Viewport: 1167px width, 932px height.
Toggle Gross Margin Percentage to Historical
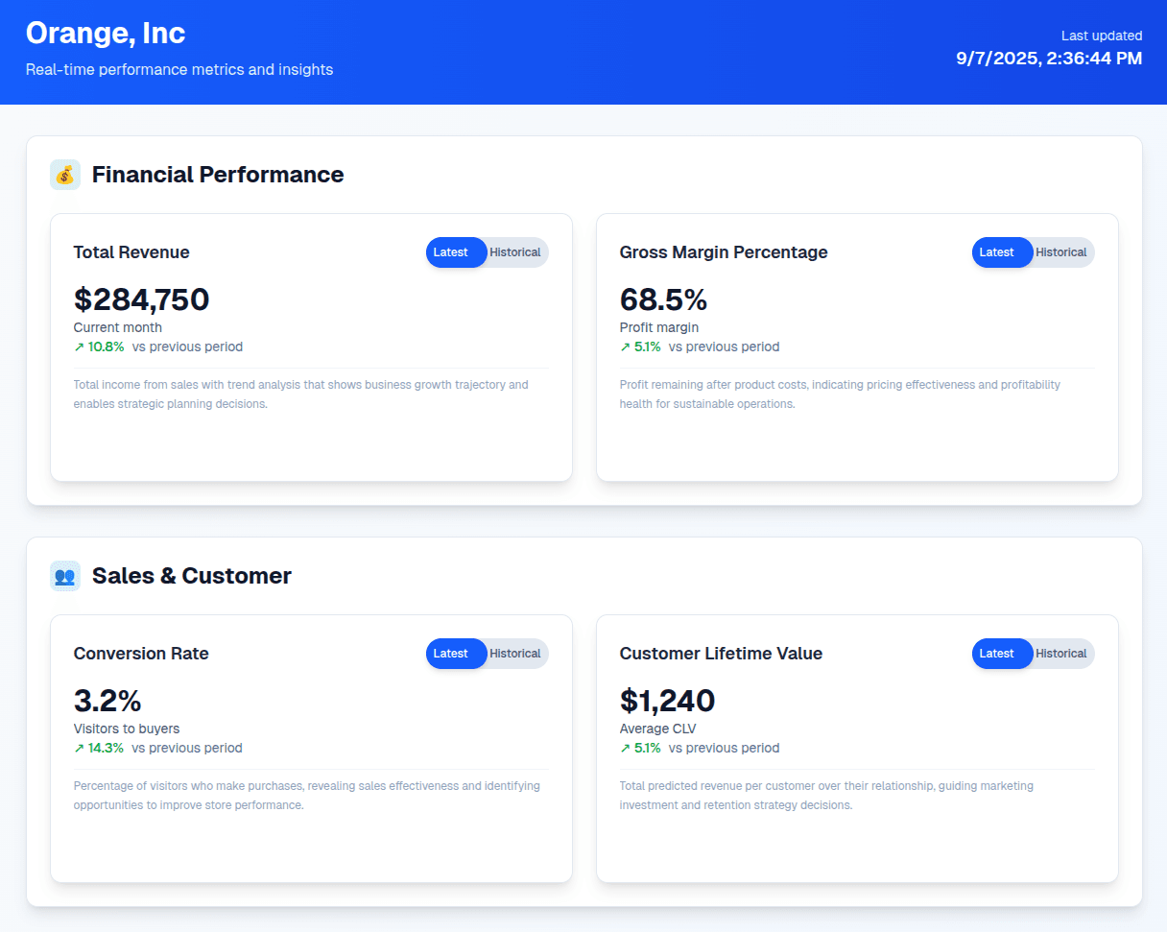pos(1061,252)
